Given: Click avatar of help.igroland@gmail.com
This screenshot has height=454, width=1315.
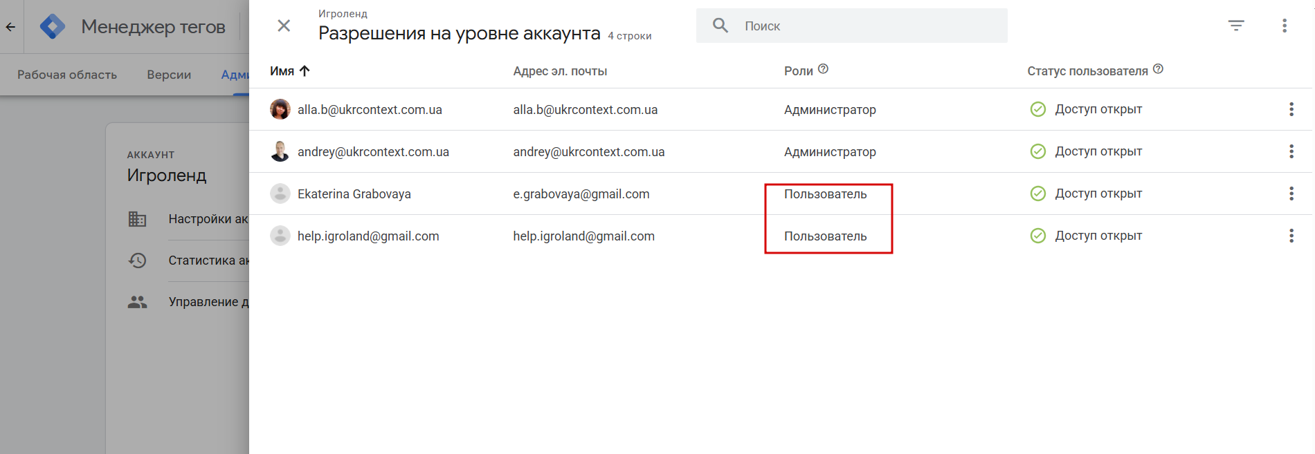Looking at the screenshot, I should 280,236.
